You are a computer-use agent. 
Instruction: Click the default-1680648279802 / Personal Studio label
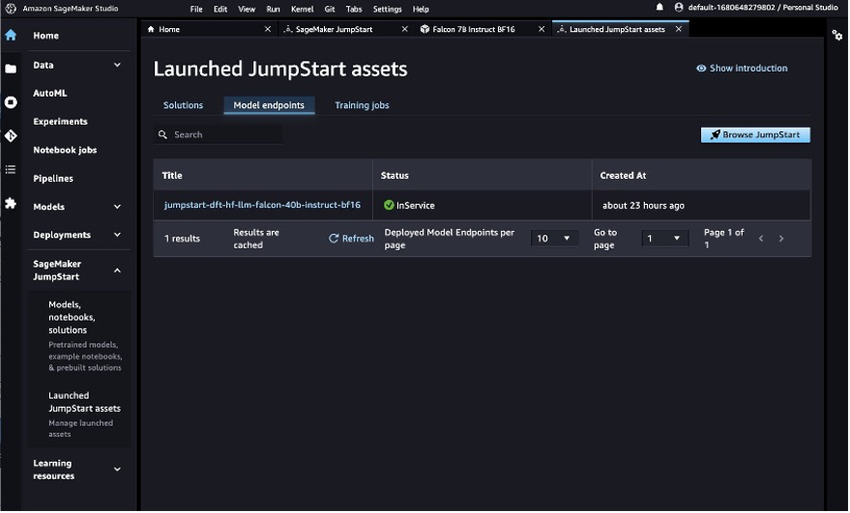tap(763, 8)
